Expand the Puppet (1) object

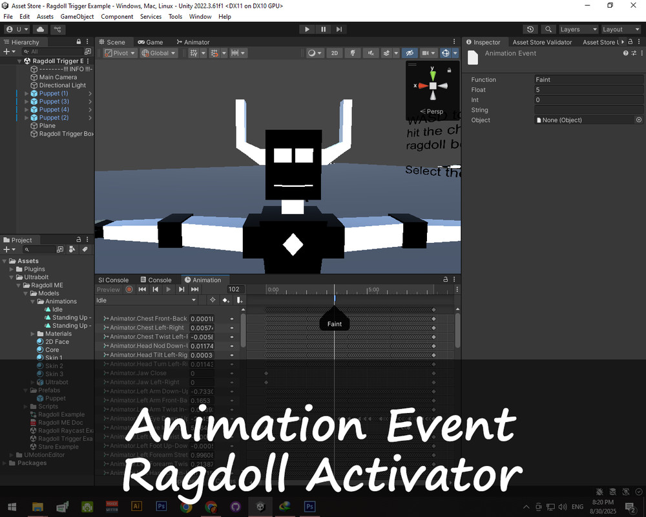click(x=26, y=94)
